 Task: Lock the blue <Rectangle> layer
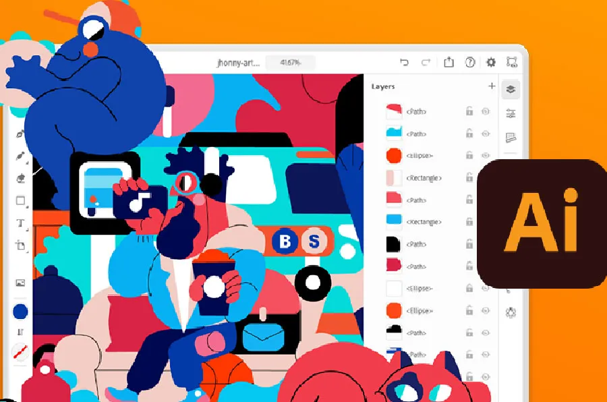click(469, 222)
